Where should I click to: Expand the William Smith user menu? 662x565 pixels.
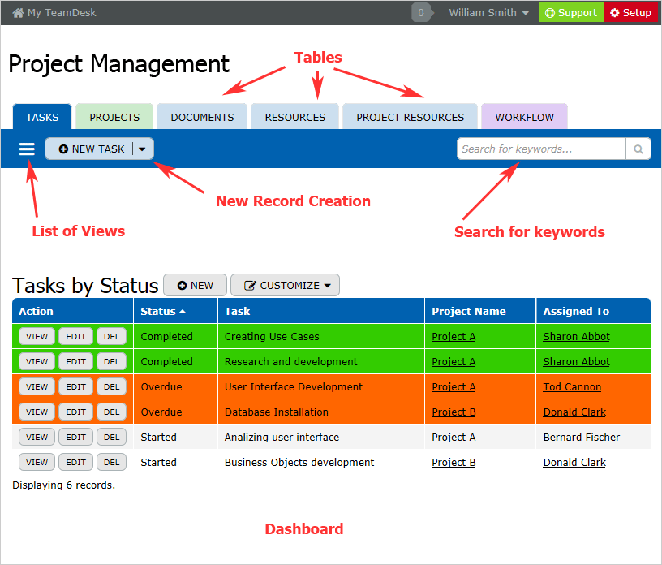[x=489, y=13]
